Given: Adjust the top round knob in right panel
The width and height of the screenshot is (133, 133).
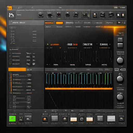Looking at the screenshot, I should tap(120, 60).
